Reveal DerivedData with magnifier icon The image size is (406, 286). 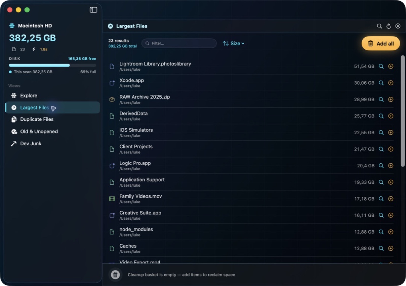point(381,116)
